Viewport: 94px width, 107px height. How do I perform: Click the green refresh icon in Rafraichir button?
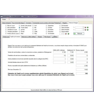[x=75, y=34]
